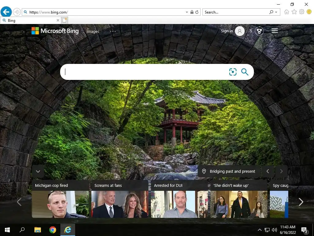Viewport: 314px width, 236px height.
Task: Click the magnifier icon in browser search box
Action: point(271,12)
